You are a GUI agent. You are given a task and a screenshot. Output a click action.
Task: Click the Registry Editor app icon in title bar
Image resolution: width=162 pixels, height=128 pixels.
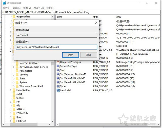click(5, 3)
